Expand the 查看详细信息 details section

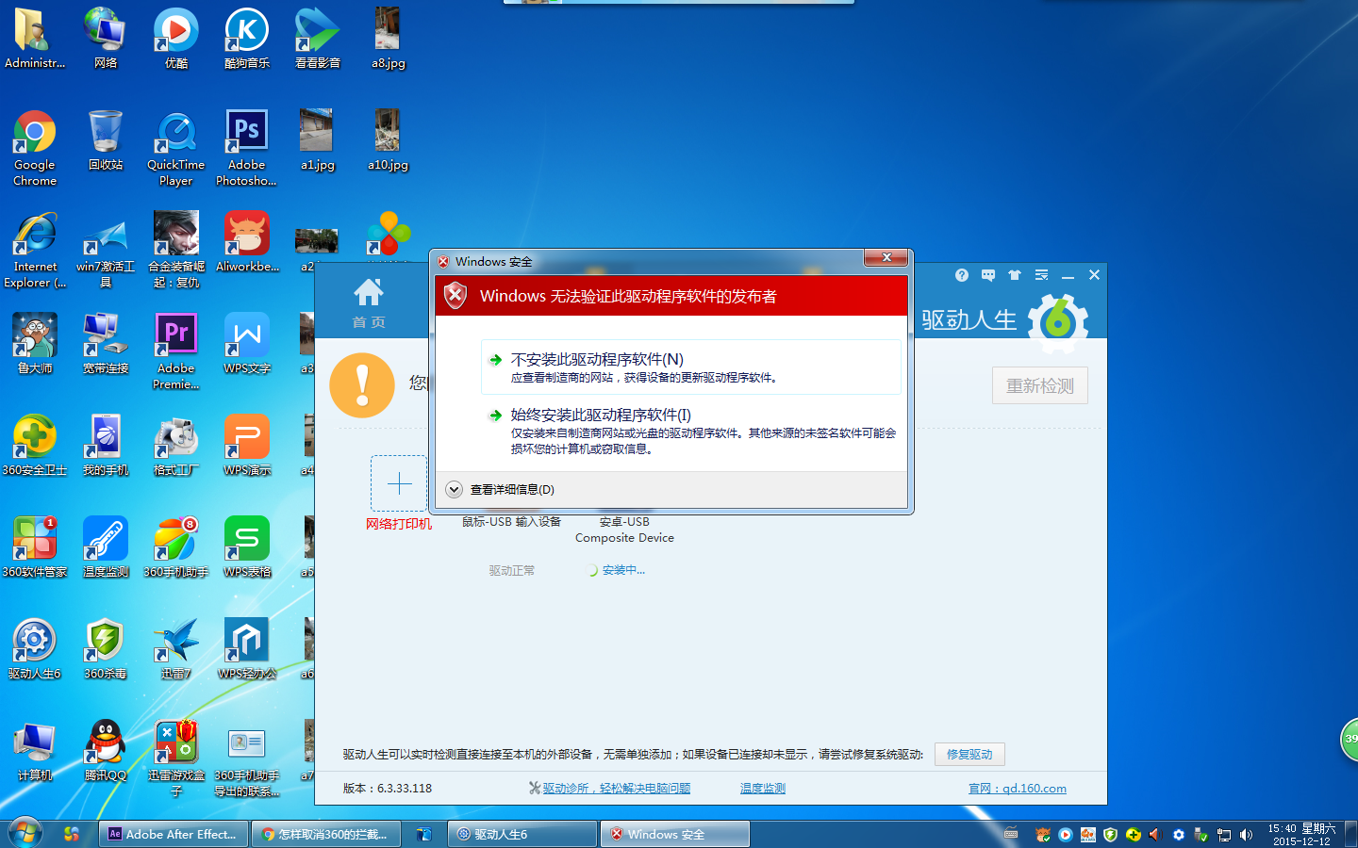click(x=500, y=489)
